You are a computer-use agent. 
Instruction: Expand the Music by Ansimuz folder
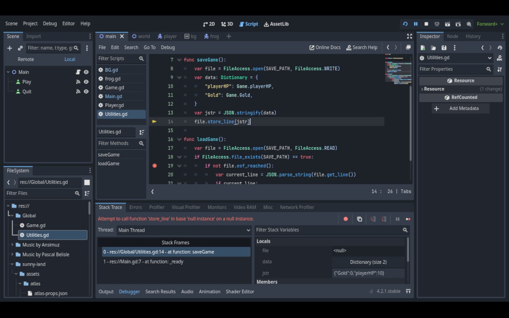(12, 245)
